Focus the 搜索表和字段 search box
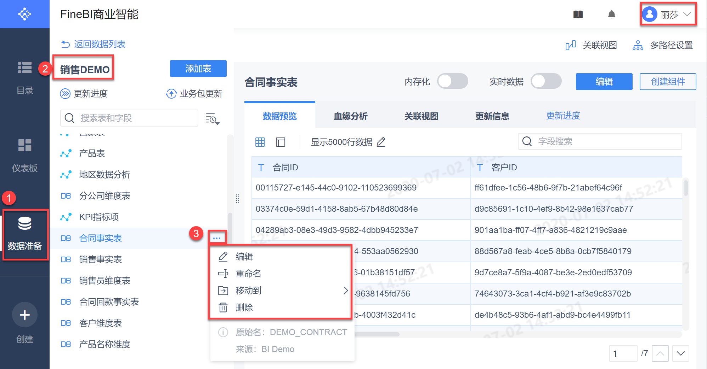The height and width of the screenshot is (369, 707). pyautogui.click(x=129, y=118)
